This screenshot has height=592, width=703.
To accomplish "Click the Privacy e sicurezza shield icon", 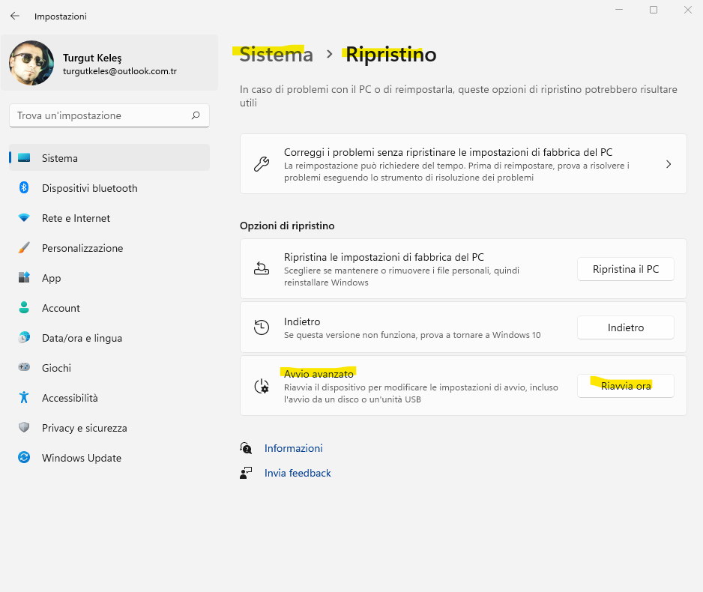I will coord(24,428).
